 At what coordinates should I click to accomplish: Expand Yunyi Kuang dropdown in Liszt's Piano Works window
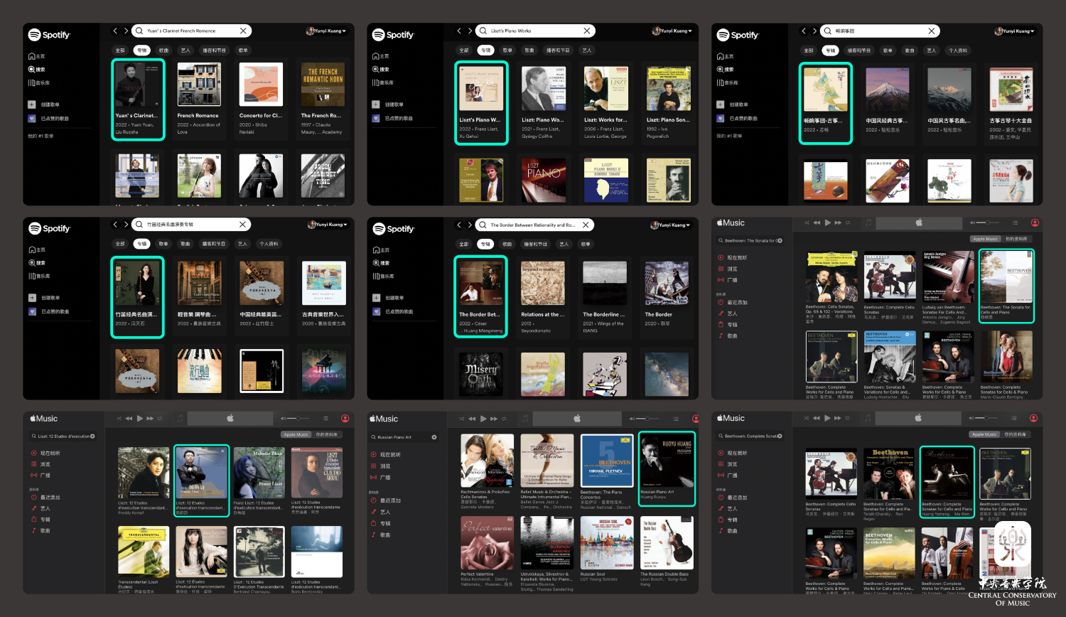click(672, 31)
